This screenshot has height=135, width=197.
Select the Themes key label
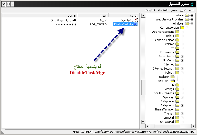[x=169, y=114]
